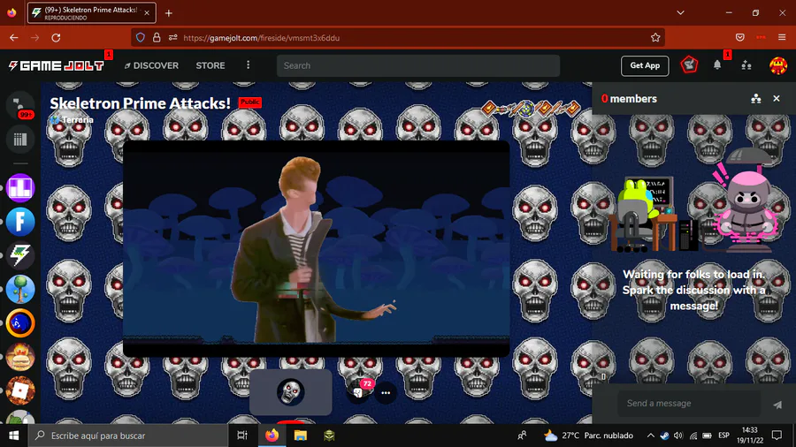This screenshot has height=447, width=796.
Task: Toggle the members list icon in chat panel
Action: [756, 99]
